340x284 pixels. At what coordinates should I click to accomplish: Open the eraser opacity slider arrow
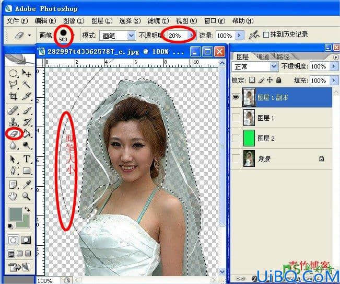(x=192, y=35)
